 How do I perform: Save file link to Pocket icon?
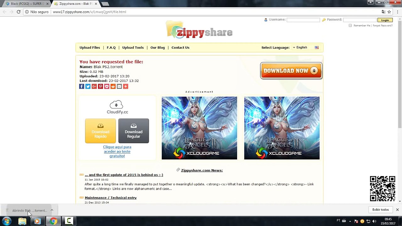(x=107, y=86)
